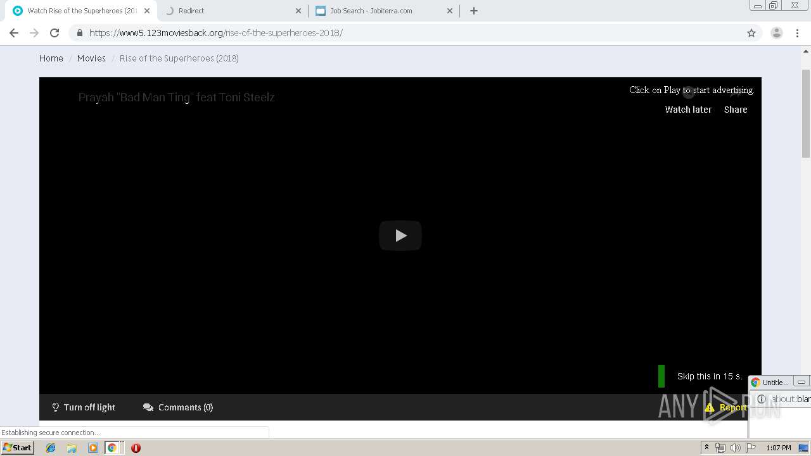Open the Chrome profile avatar menu
The image size is (811, 456).
click(x=776, y=33)
